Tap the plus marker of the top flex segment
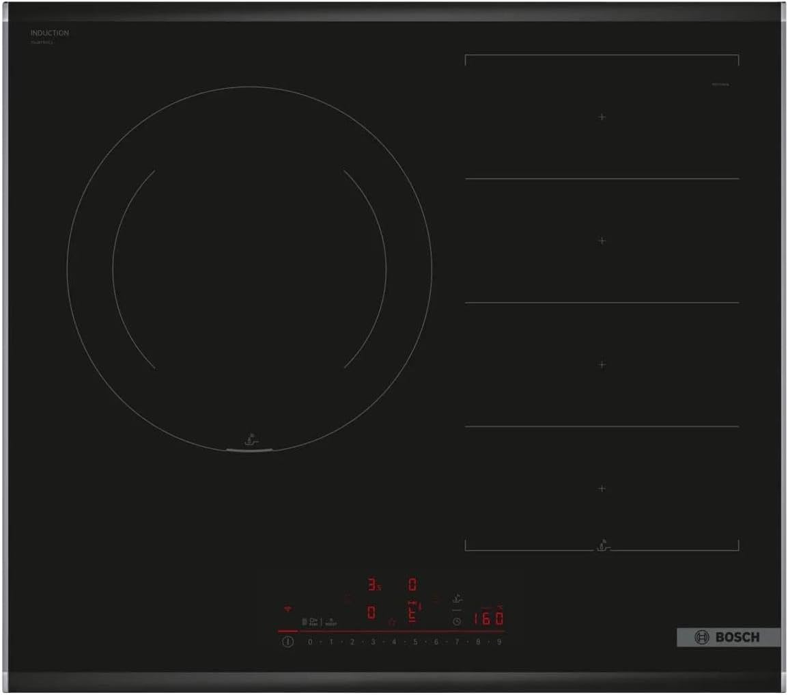The image size is (788, 695). coord(602,117)
